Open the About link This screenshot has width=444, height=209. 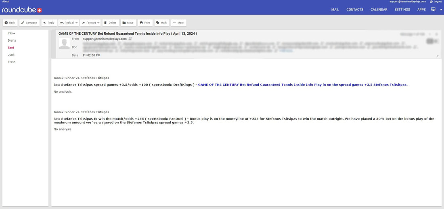[6, 2]
